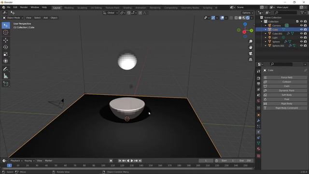309x174 pixels.
Task: Activate the Select Box tool
Action: coord(5,26)
